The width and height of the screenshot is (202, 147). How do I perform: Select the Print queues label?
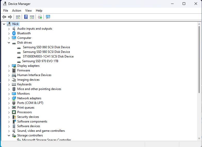coord(26,108)
